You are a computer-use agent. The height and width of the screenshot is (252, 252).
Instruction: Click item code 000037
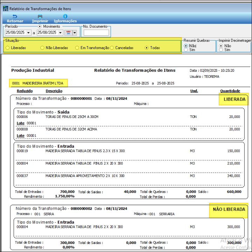(x=22, y=176)
